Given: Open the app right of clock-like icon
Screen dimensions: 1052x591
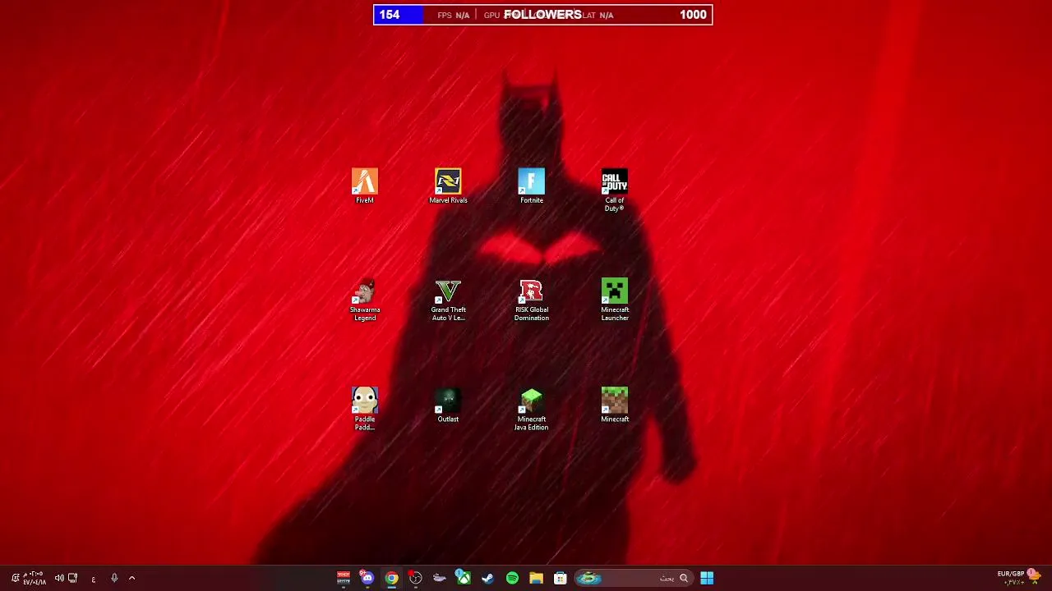Looking at the screenshot, I should coord(440,578).
